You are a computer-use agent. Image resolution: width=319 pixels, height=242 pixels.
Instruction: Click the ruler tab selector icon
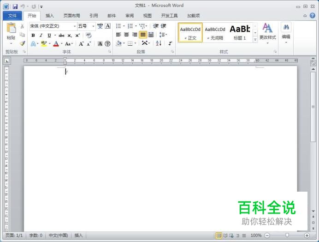coord(7,61)
